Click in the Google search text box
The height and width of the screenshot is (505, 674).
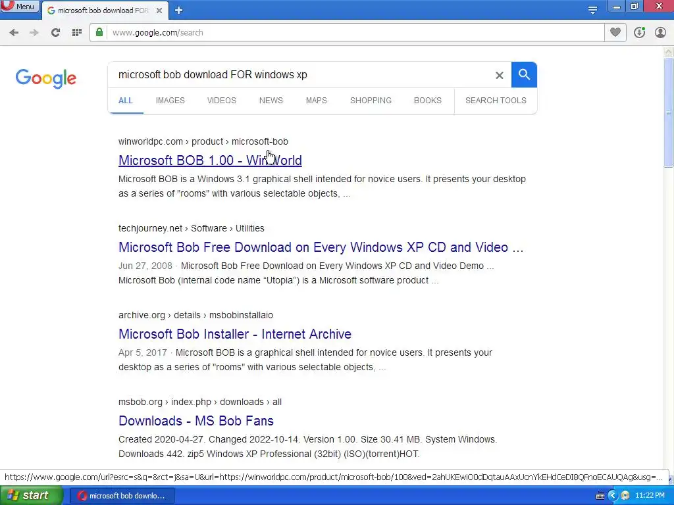301,75
